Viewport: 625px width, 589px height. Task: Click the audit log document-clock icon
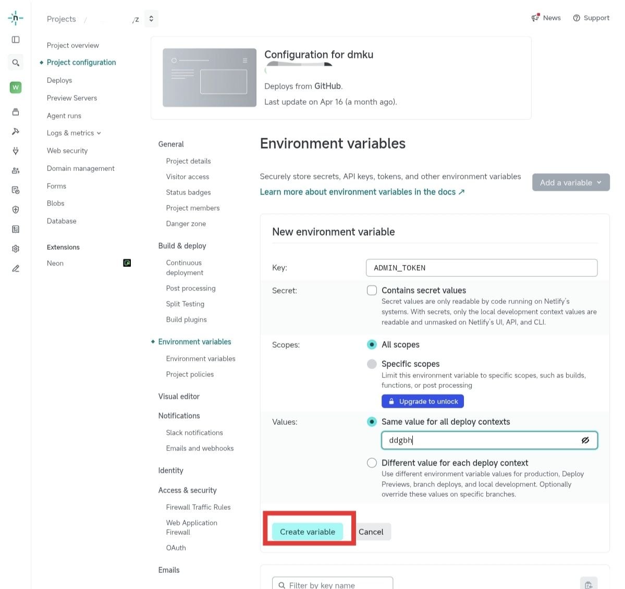coord(16,190)
